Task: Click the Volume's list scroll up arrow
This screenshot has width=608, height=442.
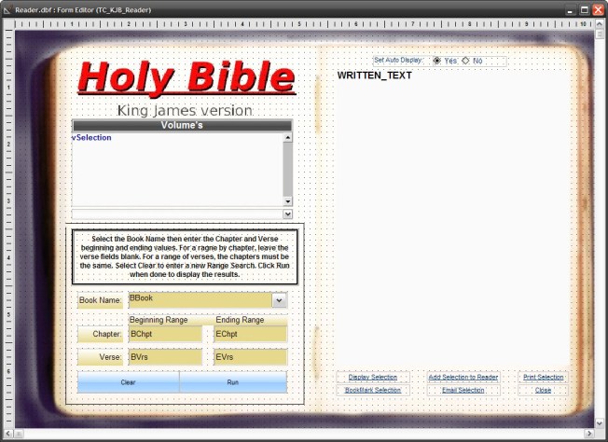Action: click(x=287, y=137)
